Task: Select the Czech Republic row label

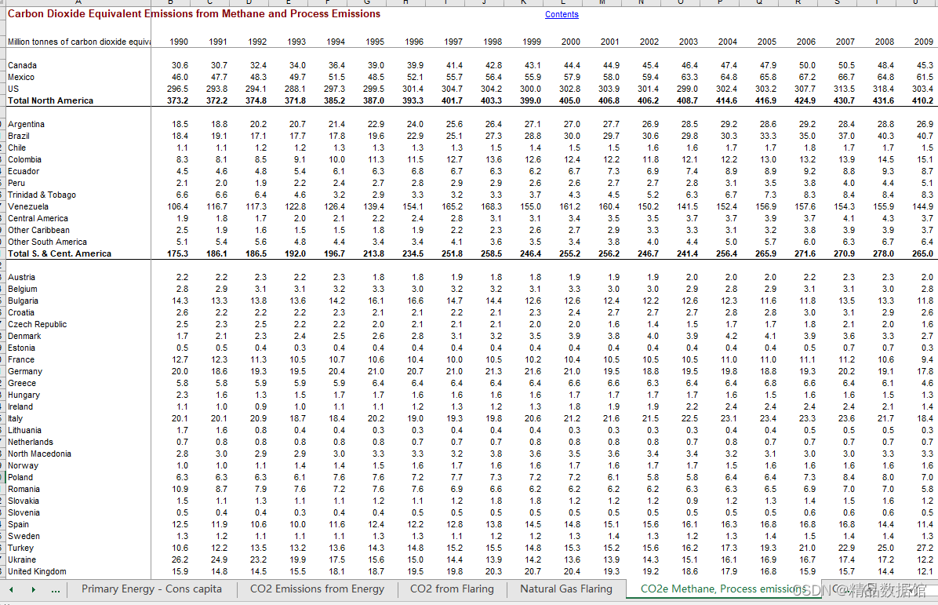Action: click(x=37, y=324)
